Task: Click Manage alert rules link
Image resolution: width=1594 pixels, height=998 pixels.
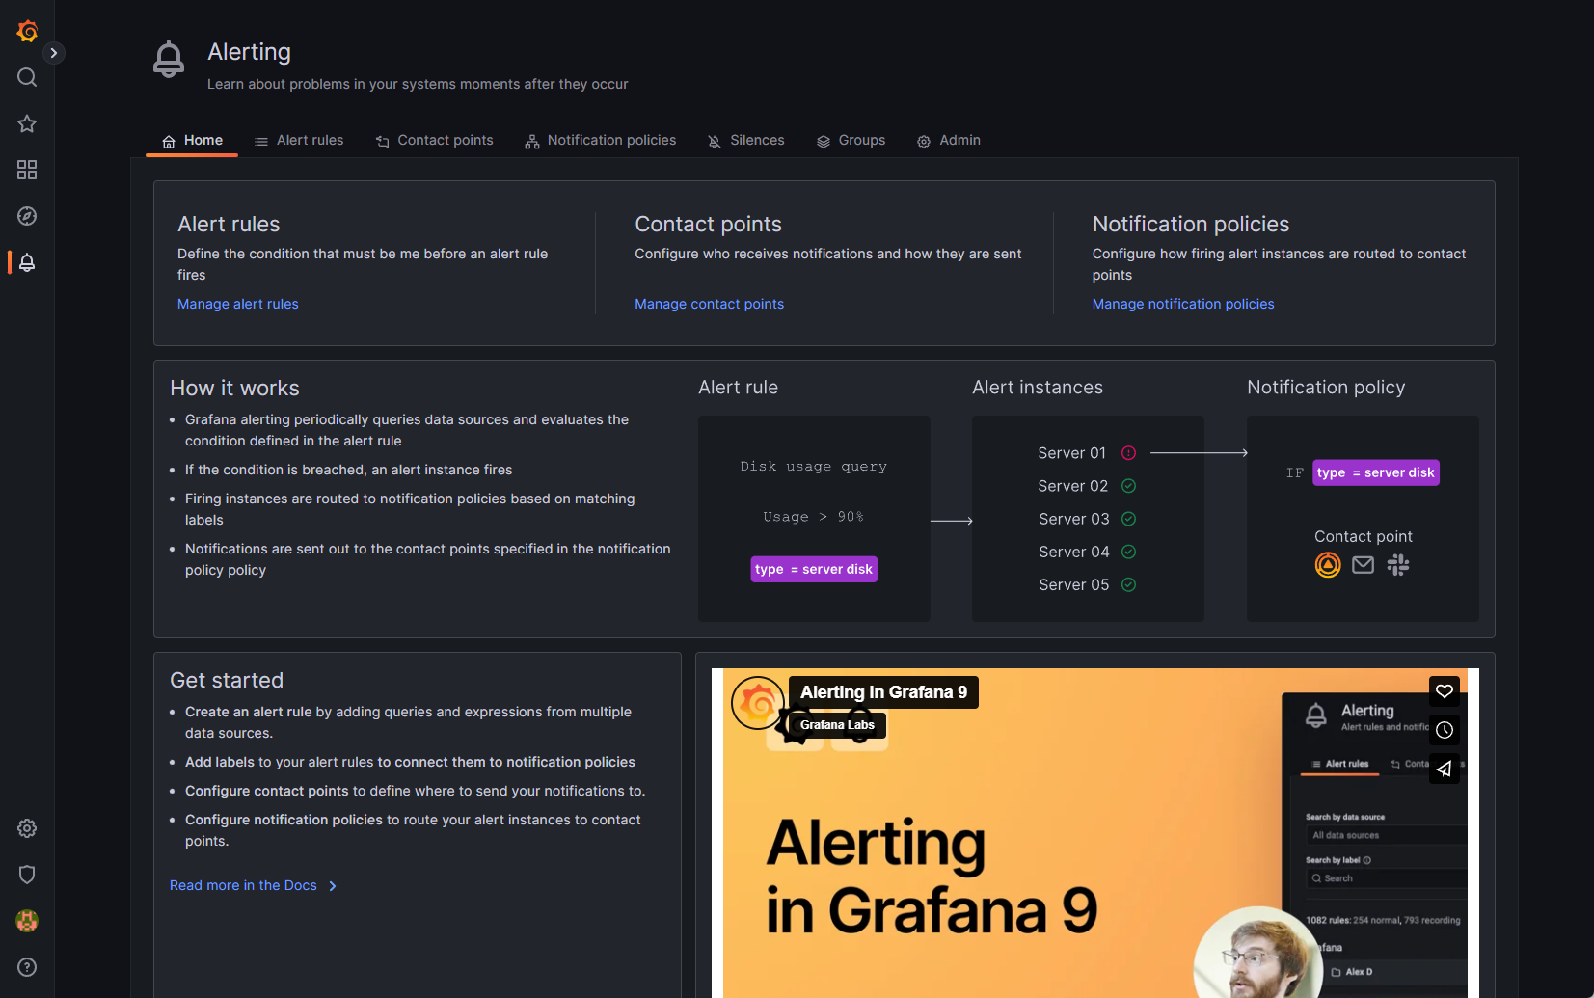Action: coord(237,304)
